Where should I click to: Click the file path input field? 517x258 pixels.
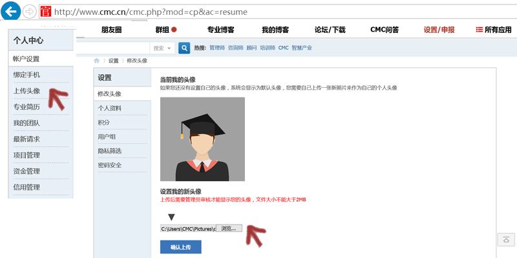point(188,228)
